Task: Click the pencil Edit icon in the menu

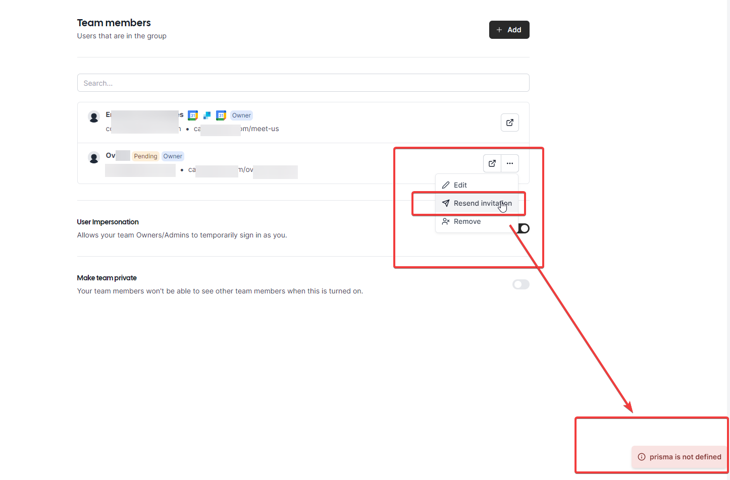Action: [x=446, y=185]
